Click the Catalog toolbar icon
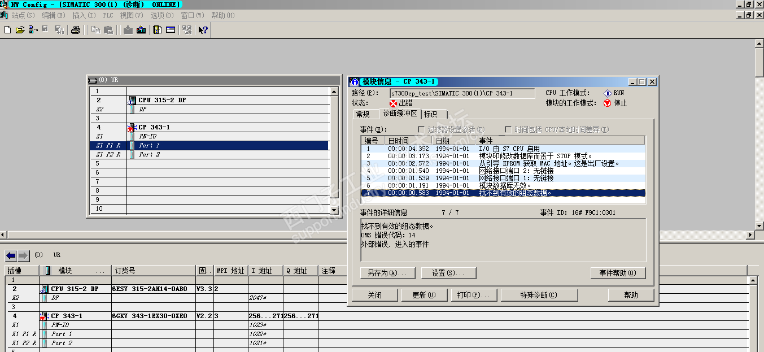764x352 pixels. click(x=158, y=30)
